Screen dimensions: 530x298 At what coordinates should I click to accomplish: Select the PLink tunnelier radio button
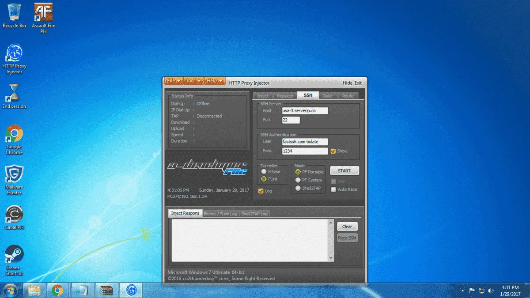[x=264, y=179]
